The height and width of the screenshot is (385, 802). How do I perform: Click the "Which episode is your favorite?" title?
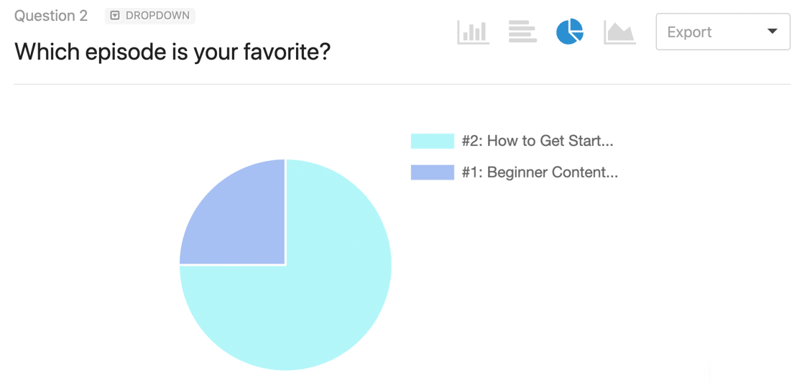pyautogui.click(x=172, y=51)
